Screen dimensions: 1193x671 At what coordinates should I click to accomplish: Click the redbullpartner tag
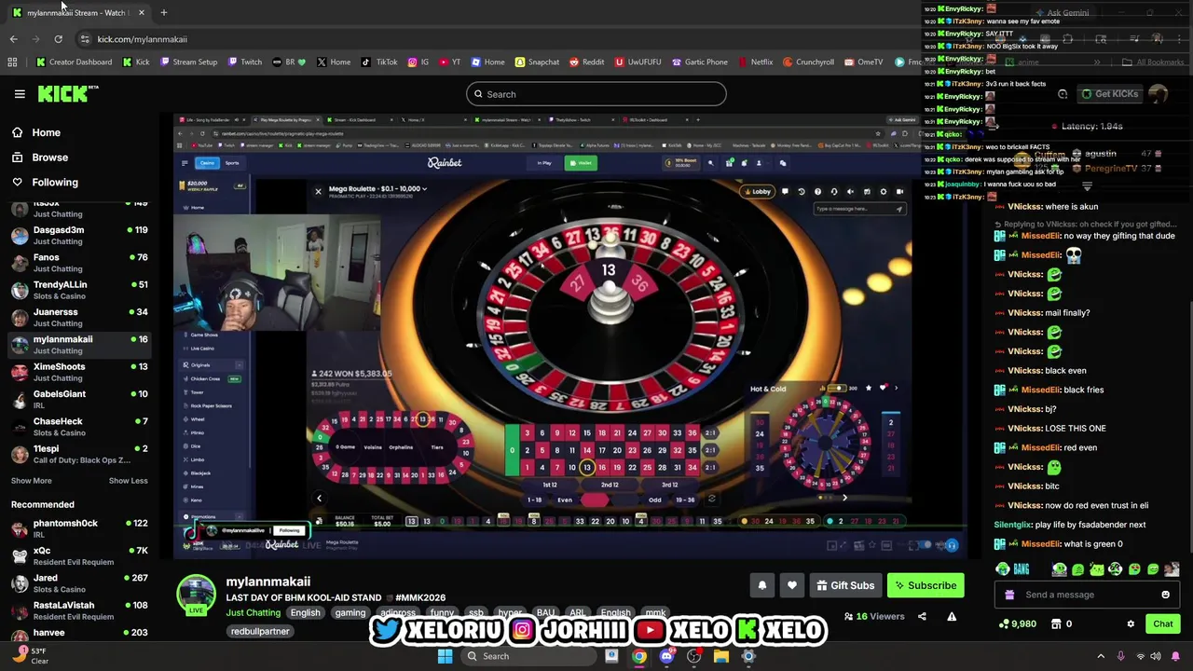[x=261, y=631]
